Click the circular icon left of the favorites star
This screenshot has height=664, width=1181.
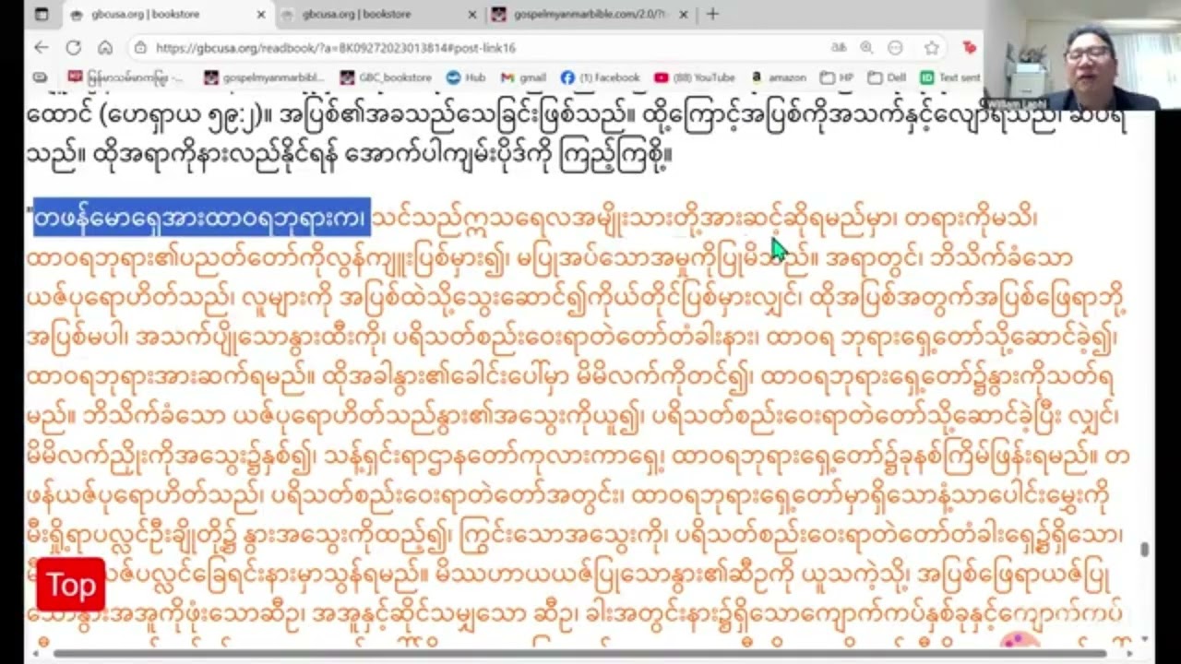[895, 47]
